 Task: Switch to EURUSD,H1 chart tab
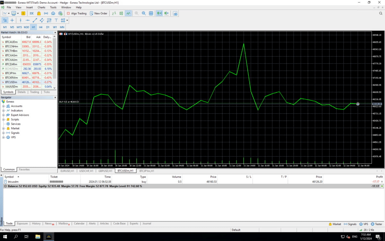coord(67,171)
